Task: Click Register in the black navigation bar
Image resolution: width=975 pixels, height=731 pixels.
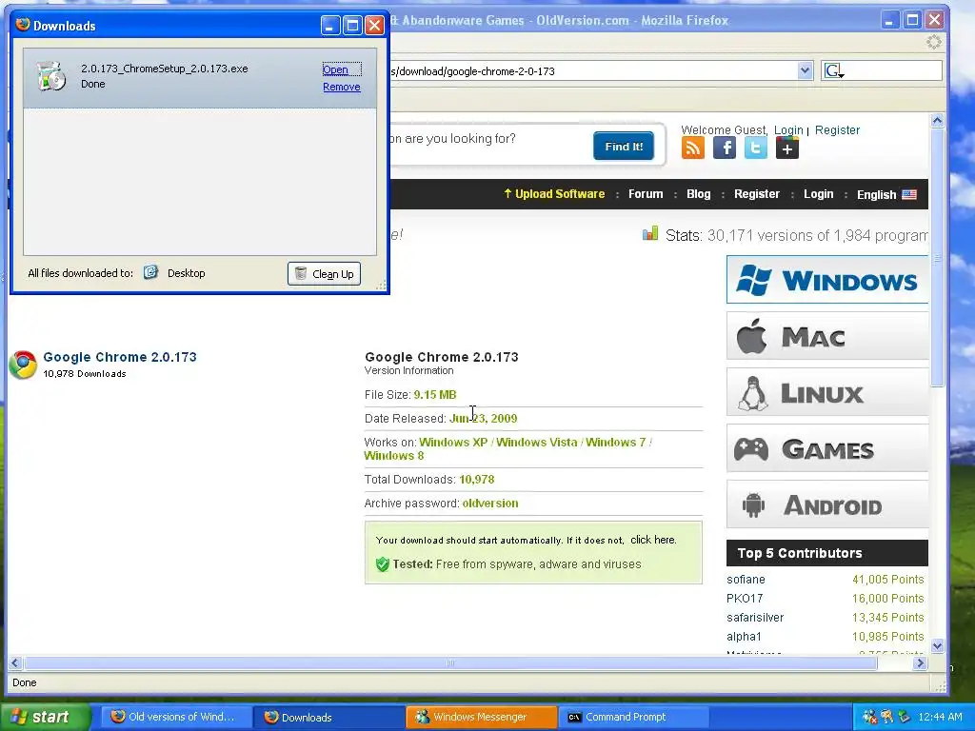Action: click(x=756, y=194)
